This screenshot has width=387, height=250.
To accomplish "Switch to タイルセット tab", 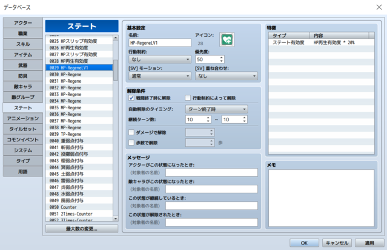I will click(x=22, y=129).
